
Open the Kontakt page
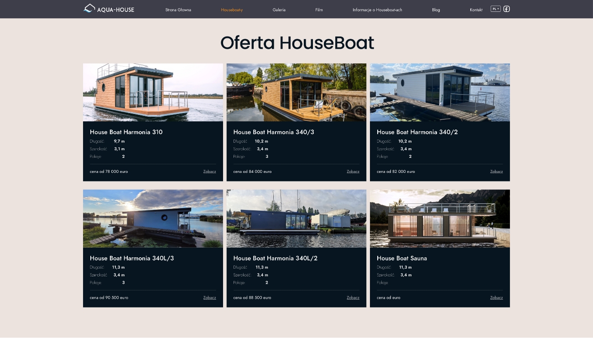coord(476,10)
